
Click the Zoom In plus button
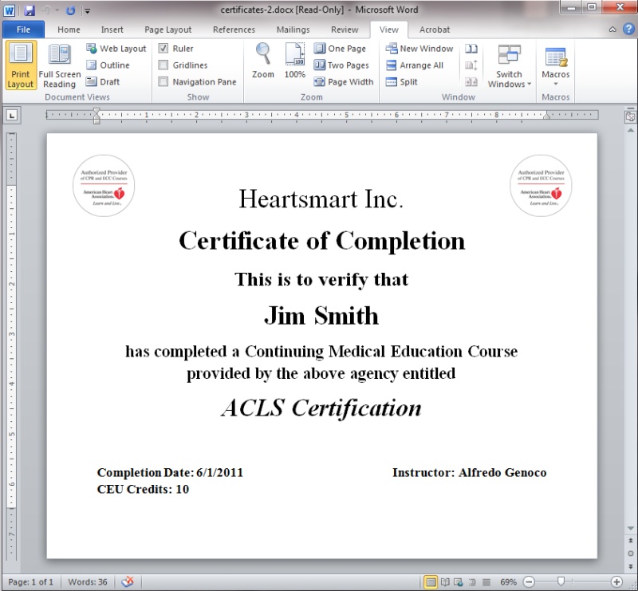[616, 582]
